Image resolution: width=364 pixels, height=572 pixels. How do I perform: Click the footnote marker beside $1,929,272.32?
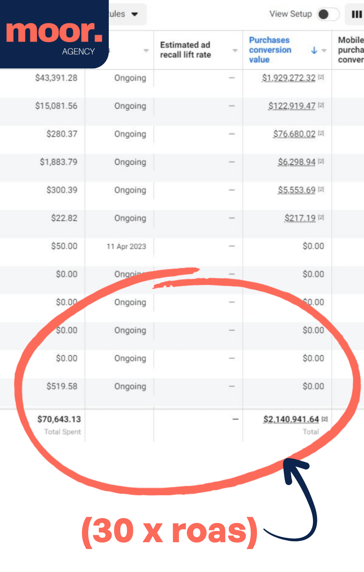coord(321,77)
